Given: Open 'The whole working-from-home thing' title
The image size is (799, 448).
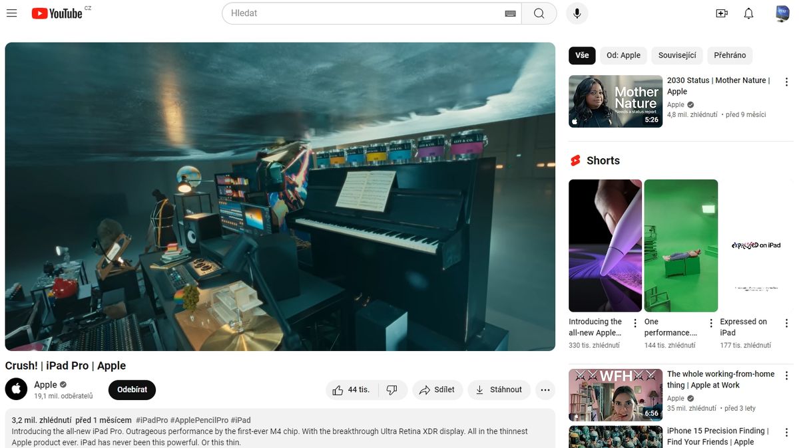Looking at the screenshot, I should pyautogui.click(x=720, y=380).
